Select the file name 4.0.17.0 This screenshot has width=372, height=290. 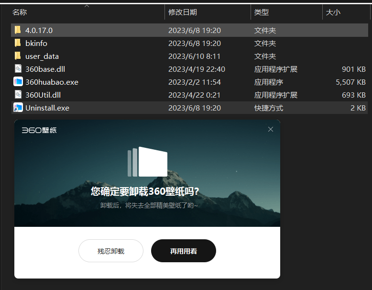[39, 31]
